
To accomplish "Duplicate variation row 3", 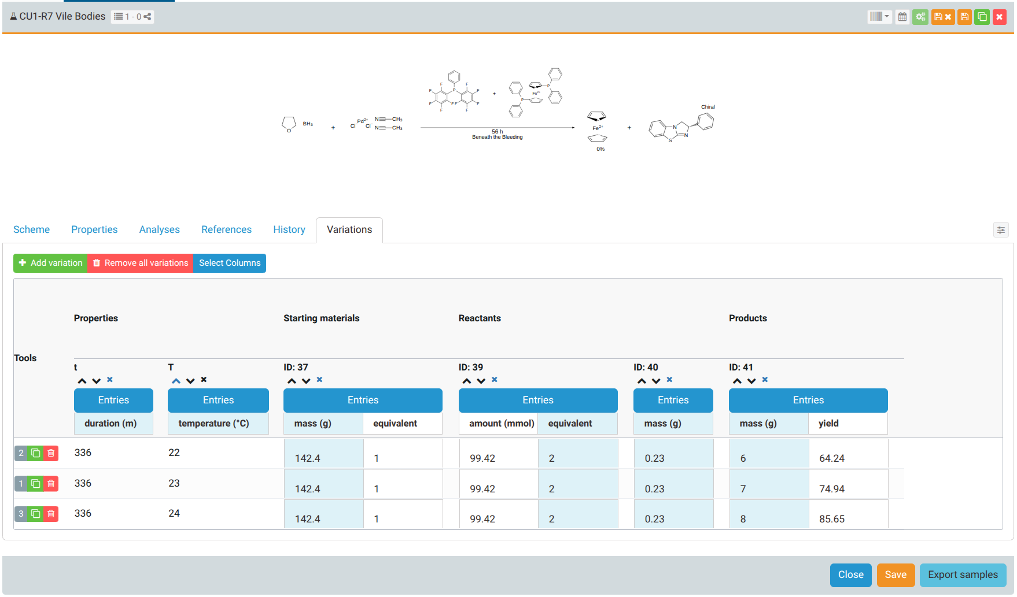I will pyautogui.click(x=36, y=514).
